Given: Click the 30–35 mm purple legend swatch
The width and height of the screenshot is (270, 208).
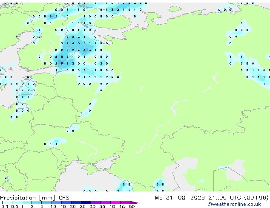Looking at the screenshot, I should [x=95, y=202].
